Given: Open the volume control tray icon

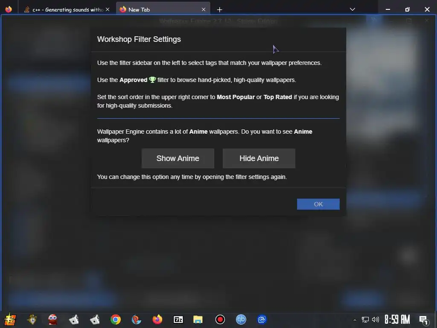Looking at the screenshot, I should pyautogui.click(x=376, y=319).
